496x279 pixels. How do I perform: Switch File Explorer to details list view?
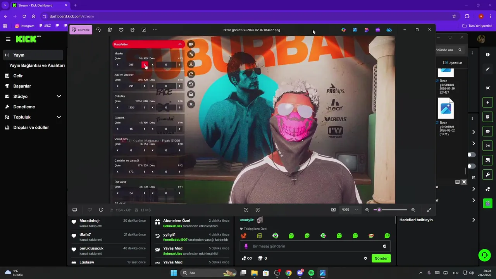click(x=458, y=182)
